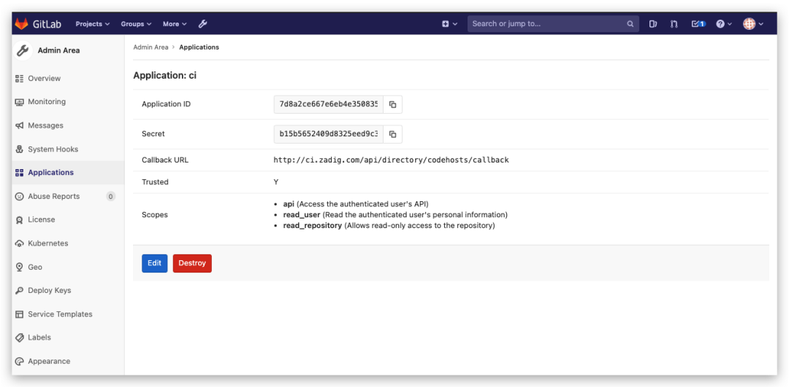Image resolution: width=789 pixels, height=387 pixels.
Task: Open the create new plus menu
Action: tap(449, 23)
